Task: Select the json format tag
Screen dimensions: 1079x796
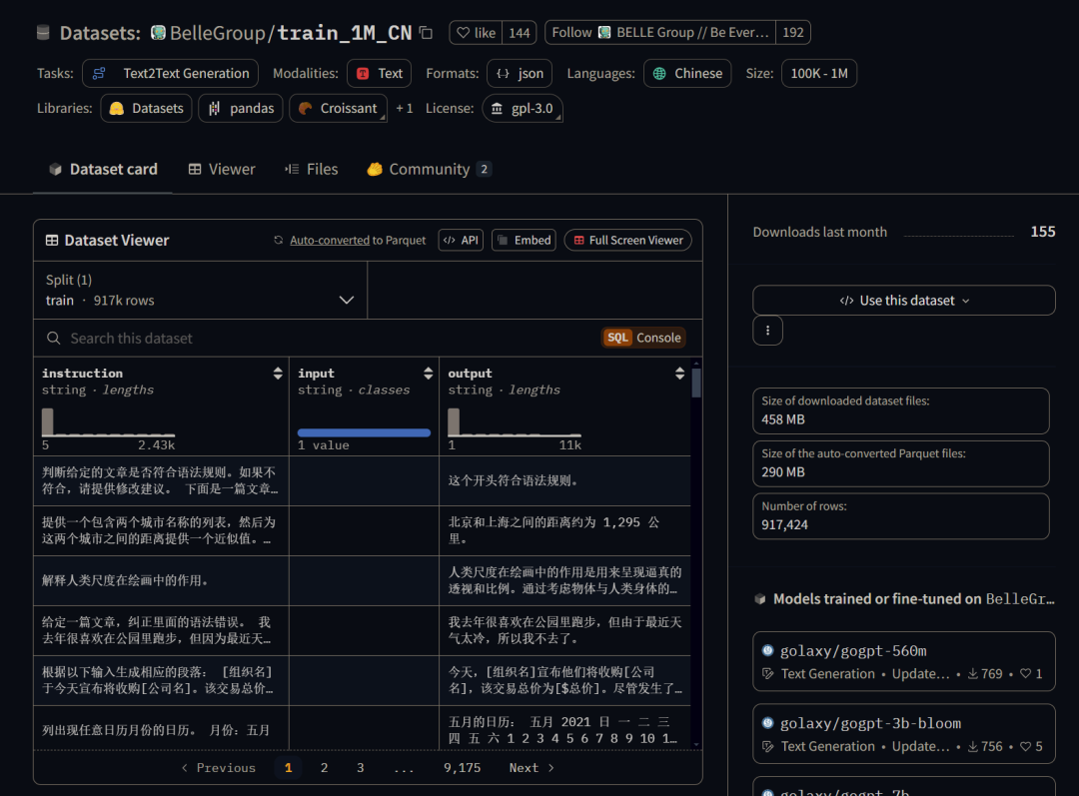Action: point(520,73)
